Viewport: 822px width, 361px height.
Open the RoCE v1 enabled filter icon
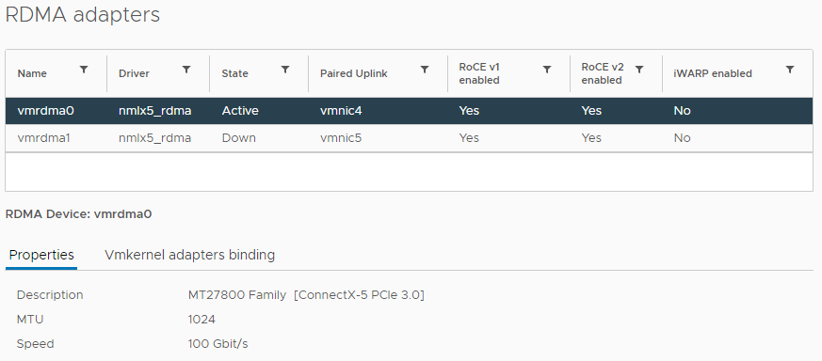[547, 70]
